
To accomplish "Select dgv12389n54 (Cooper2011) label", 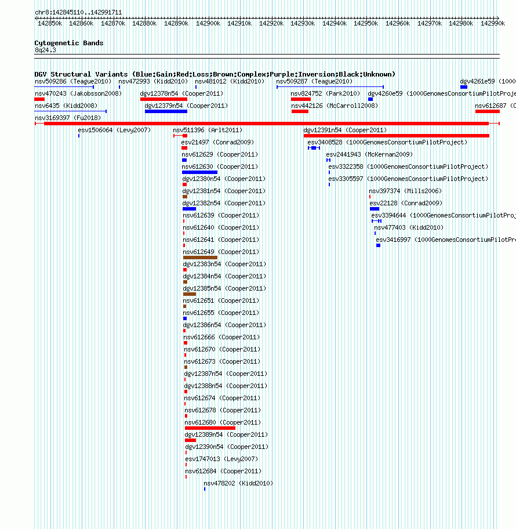I will coord(226,434).
